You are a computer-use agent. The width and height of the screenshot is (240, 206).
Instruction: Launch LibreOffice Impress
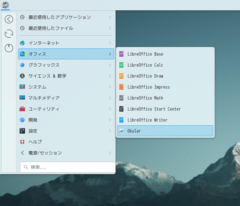click(165, 87)
